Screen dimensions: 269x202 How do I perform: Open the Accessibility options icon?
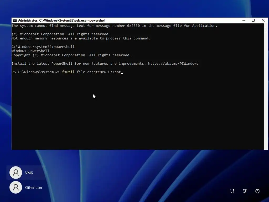(x=245, y=191)
